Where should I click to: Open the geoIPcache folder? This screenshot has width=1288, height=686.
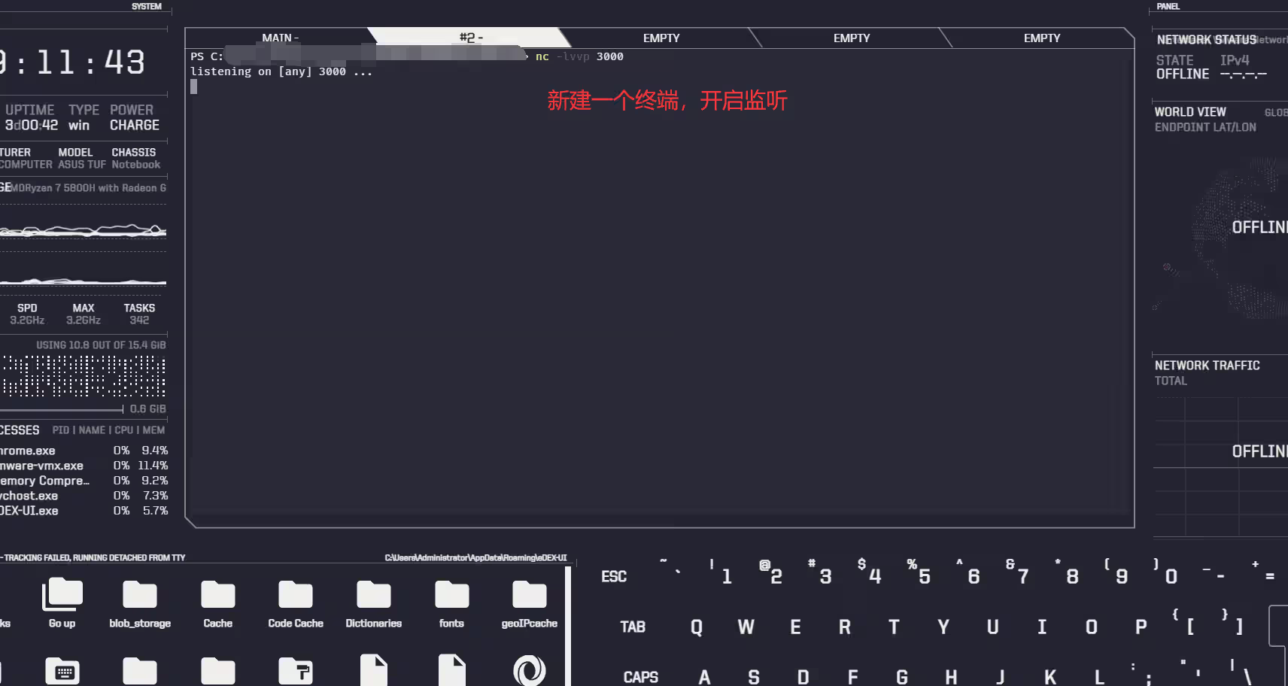point(530,598)
